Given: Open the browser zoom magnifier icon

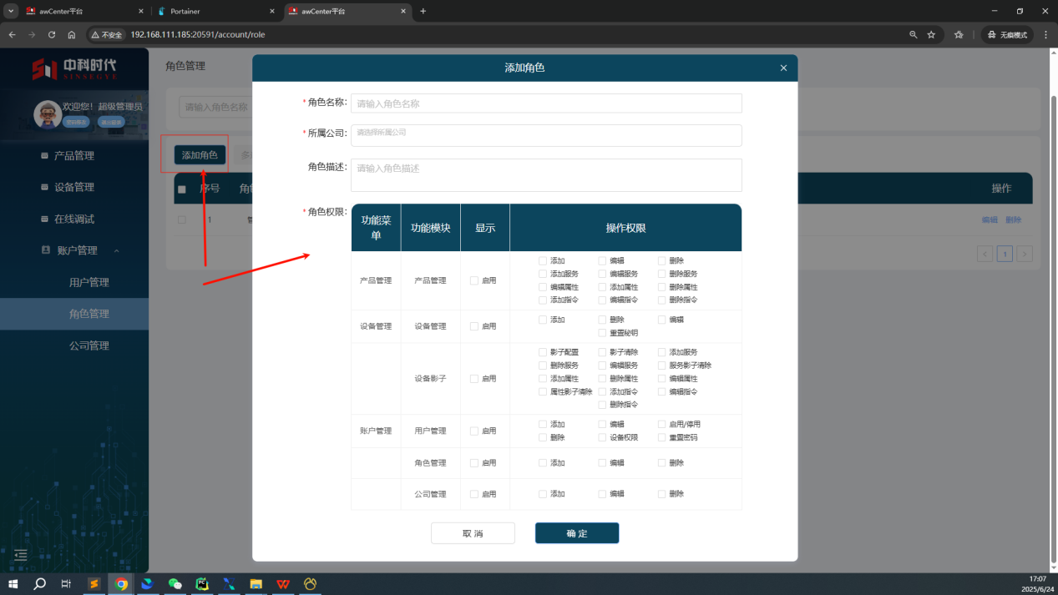Looking at the screenshot, I should (913, 35).
